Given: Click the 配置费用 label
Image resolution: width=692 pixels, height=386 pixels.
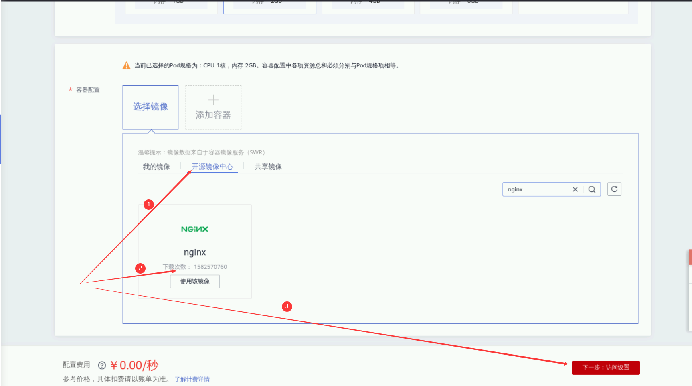Looking at the screenshot, I should pyautogui.click(x=76, y=365).
